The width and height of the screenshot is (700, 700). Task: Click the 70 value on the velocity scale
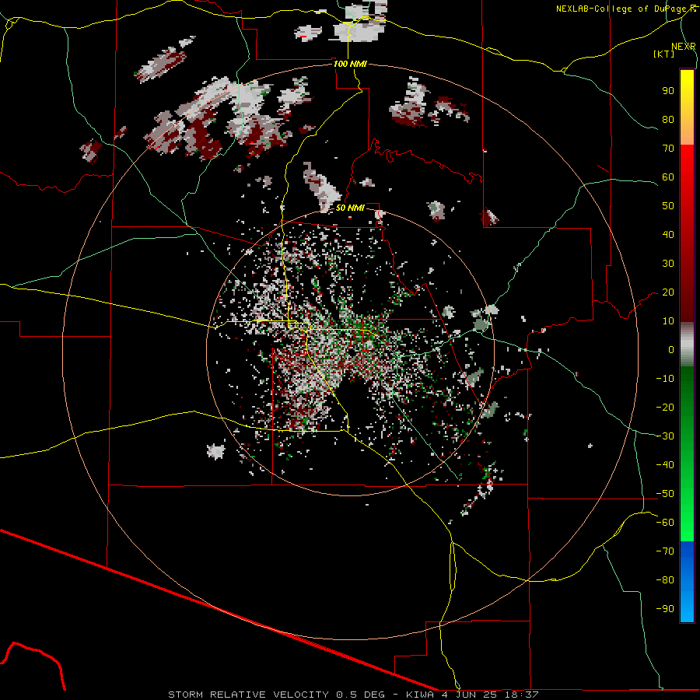click(x=668, y=149)
